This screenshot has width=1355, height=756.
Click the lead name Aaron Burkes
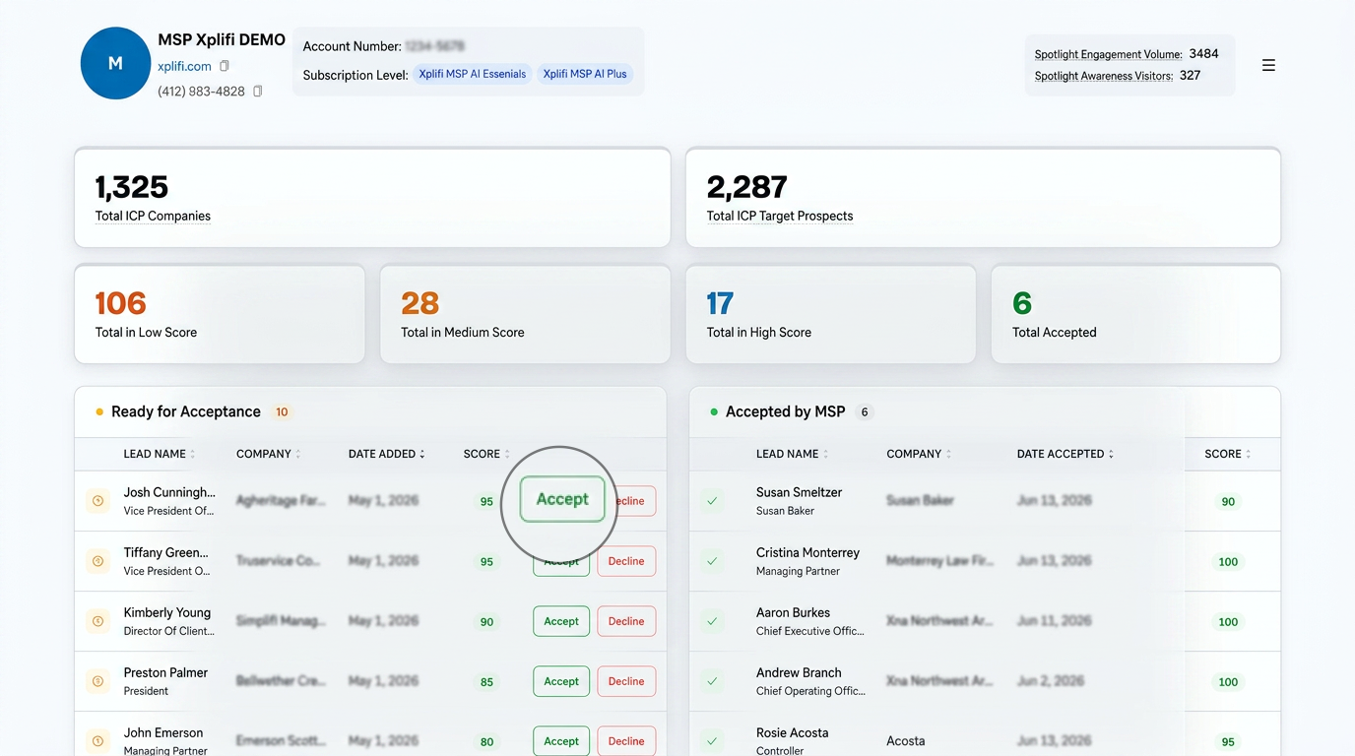tap(793, 612)
